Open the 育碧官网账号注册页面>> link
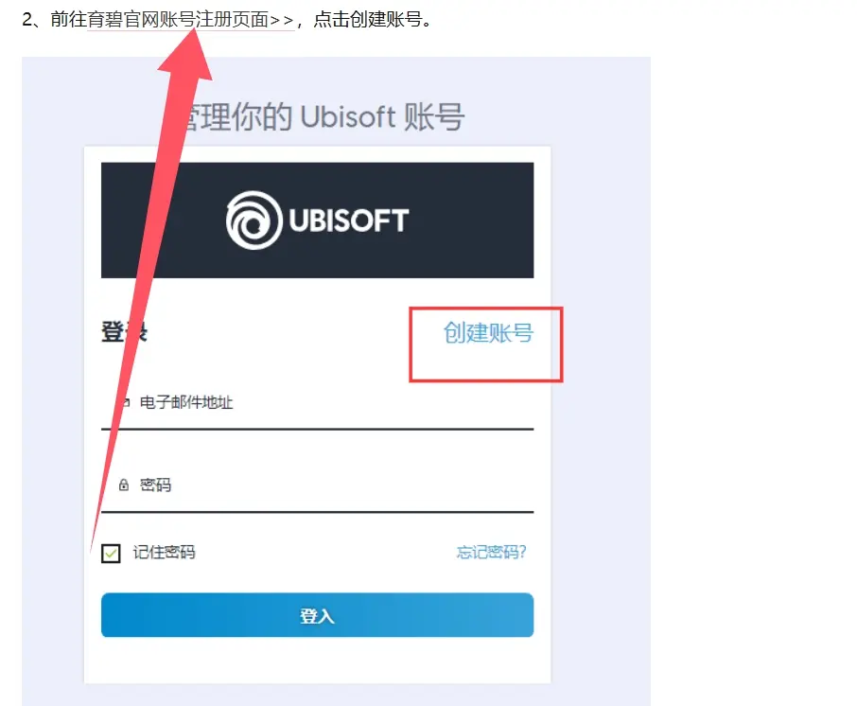Screen dimensions: 857x706 click(191, 20)
